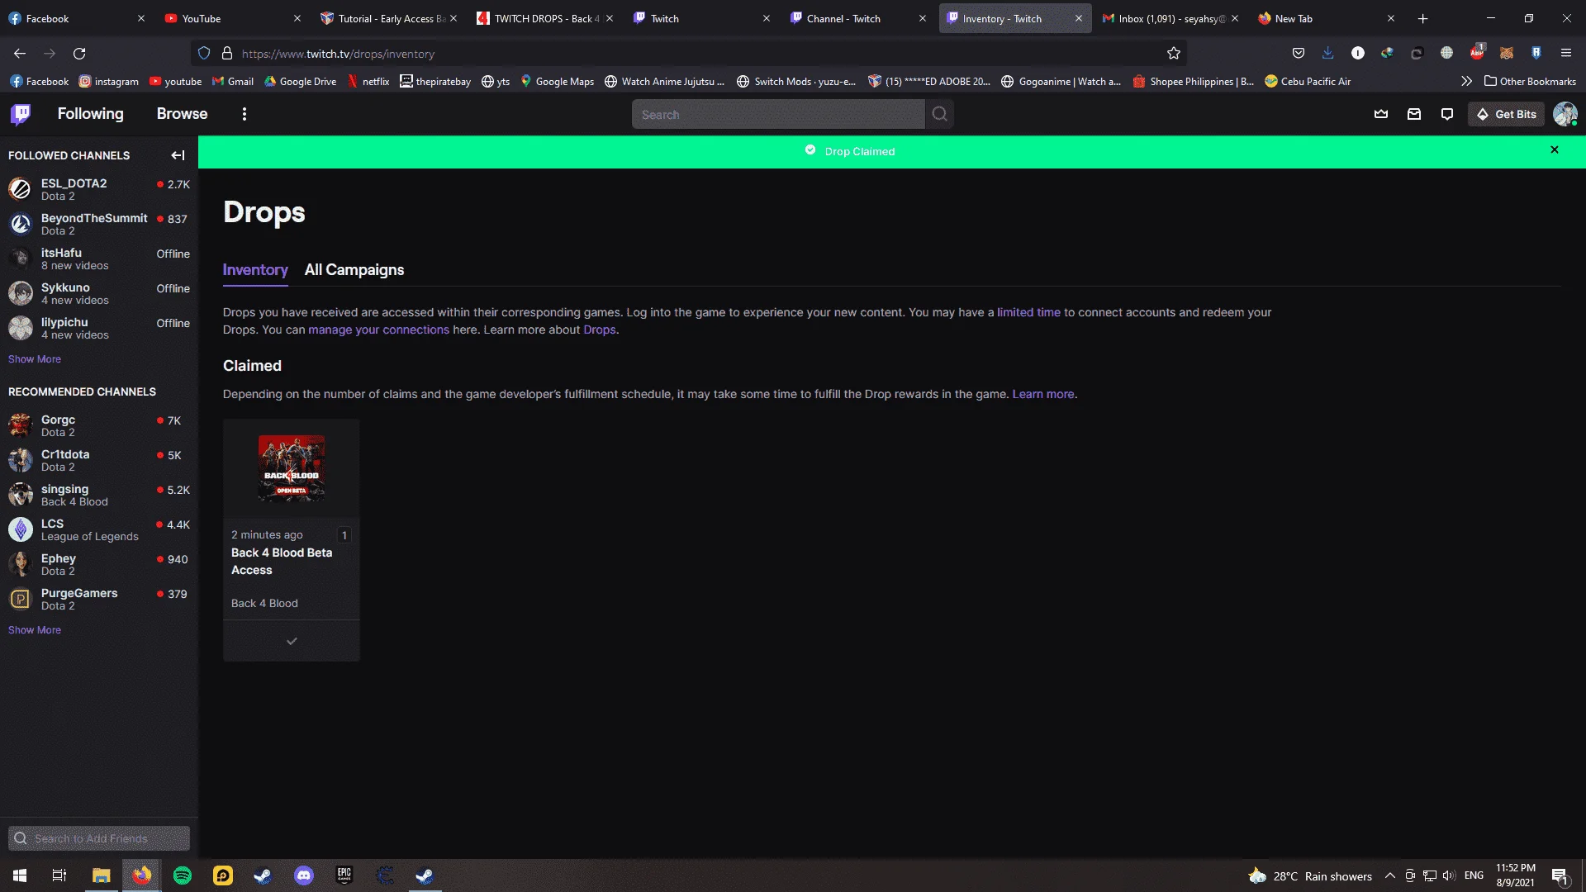Open Epic Games Launcher from taskbar
This screenshot has height=892, width=1586.
pos(344,875)
